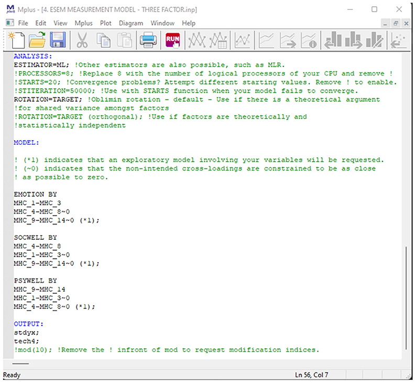Click the plain line chart axis icon
Image resolution: width=416 pixels, height=383 pixels.
point(266,40)
